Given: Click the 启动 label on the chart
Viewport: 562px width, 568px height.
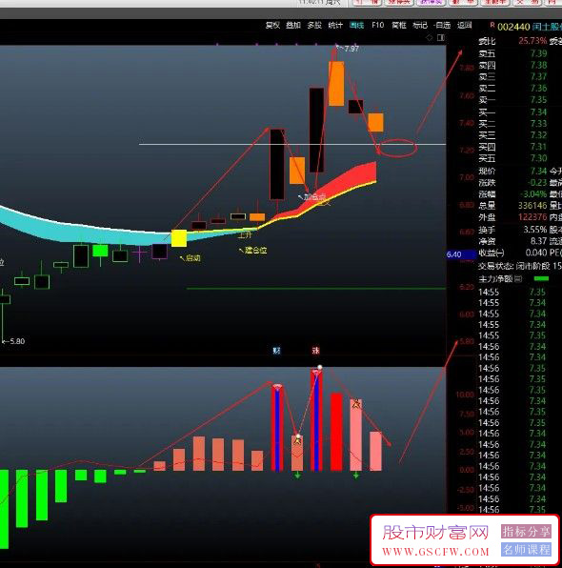Looking at the screenshot, I should [192, 258].
